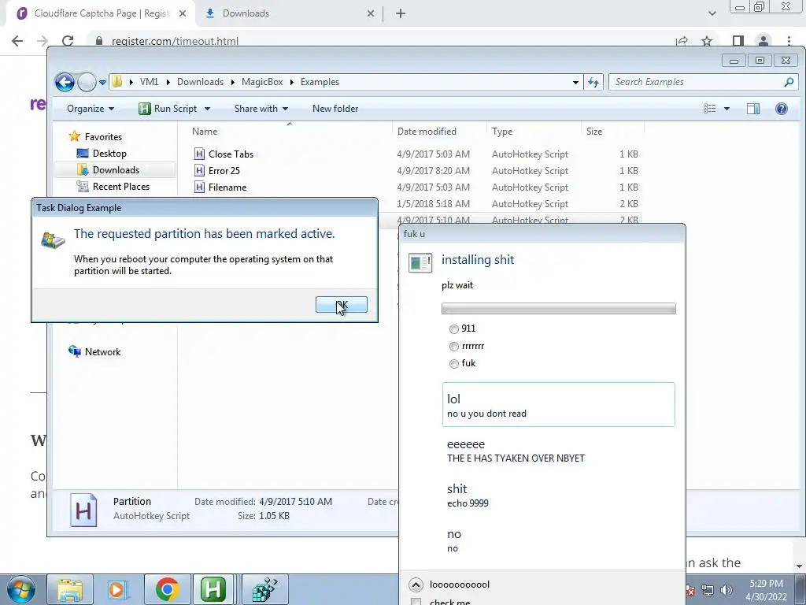
Task: Click the Explorer search magnifier icon
Action: coord(789,82)
